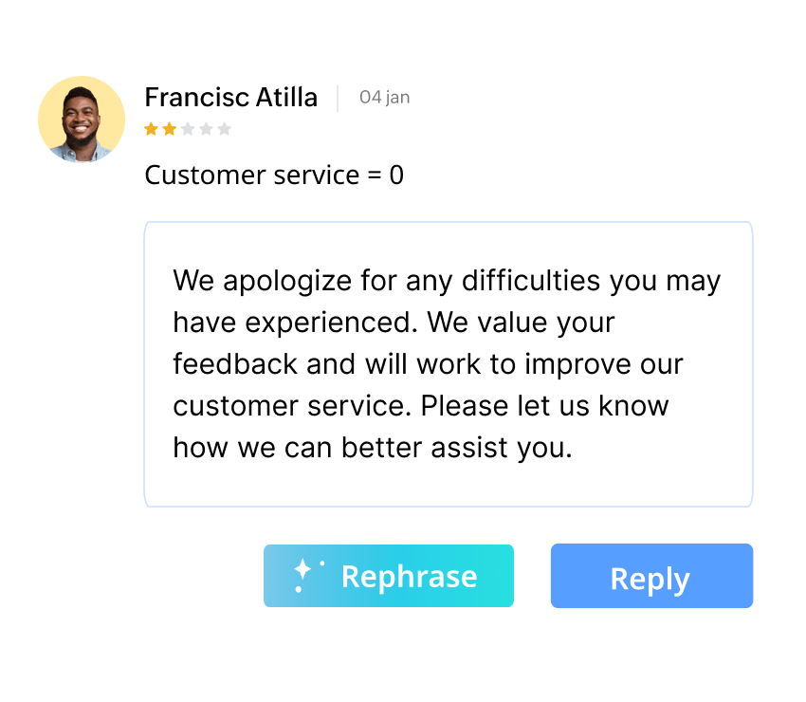Open the reviewer name Francisc Atilla

coord(230,98)
